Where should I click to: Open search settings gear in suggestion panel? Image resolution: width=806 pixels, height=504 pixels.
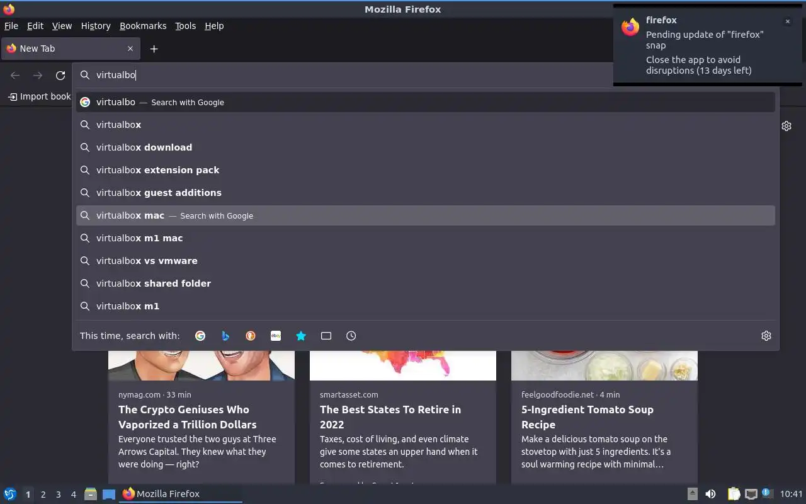(766, 336)
